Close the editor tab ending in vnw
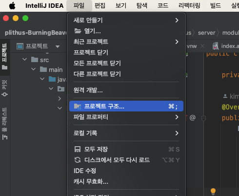This screenshot has height=196, width=239. (x=202, y=46)
